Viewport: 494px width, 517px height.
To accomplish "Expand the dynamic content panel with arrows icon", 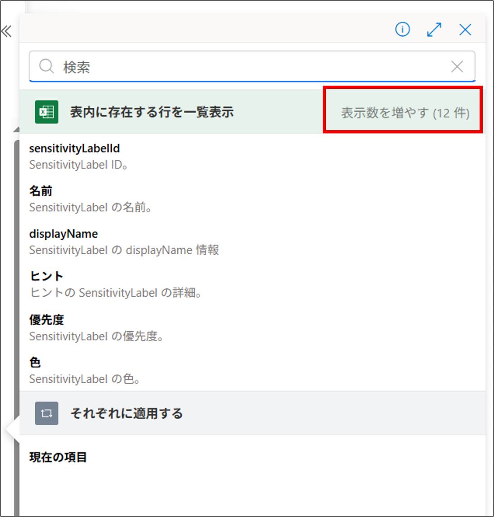I will pyautogui.click(x=434, y=30).
